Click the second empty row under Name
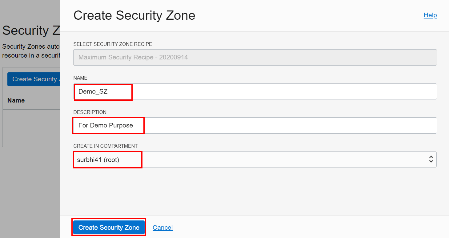This screenshot has width=449, height=238. (31, 137)
